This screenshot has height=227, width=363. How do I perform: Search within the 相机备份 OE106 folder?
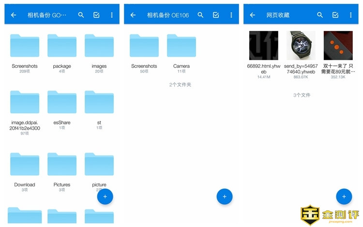click(x=200, y=15)
